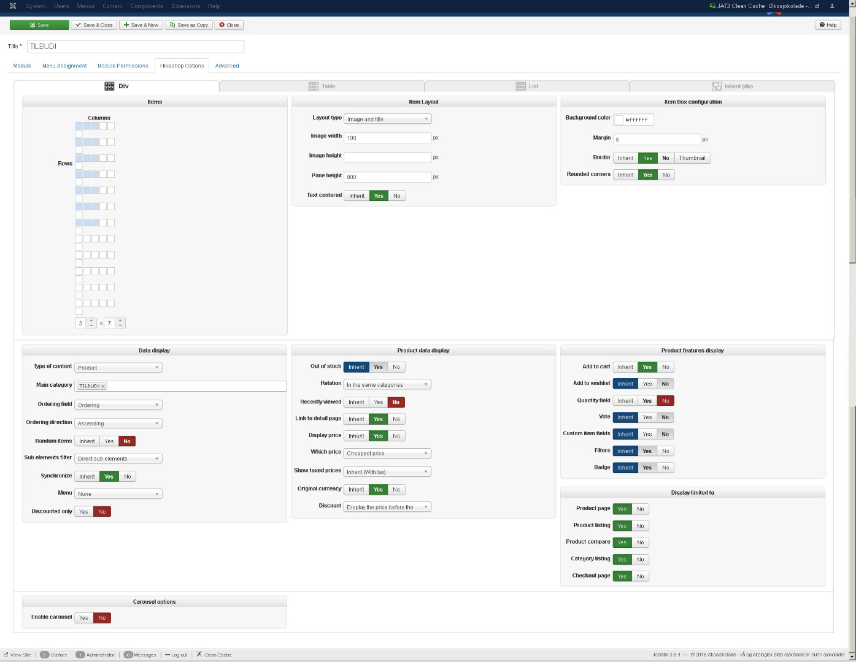Open the Extensions menu
856x662 pixels.
click(x=185, y=6)
